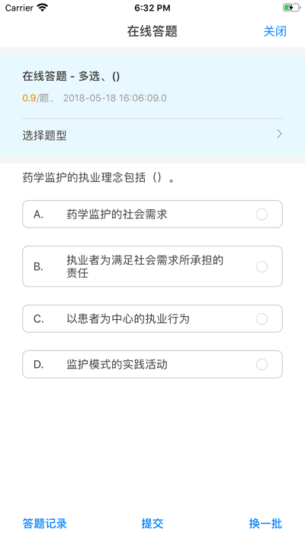Open 答题记录 answer history
The width and height of the screenshot is (305, 542).
44,524
